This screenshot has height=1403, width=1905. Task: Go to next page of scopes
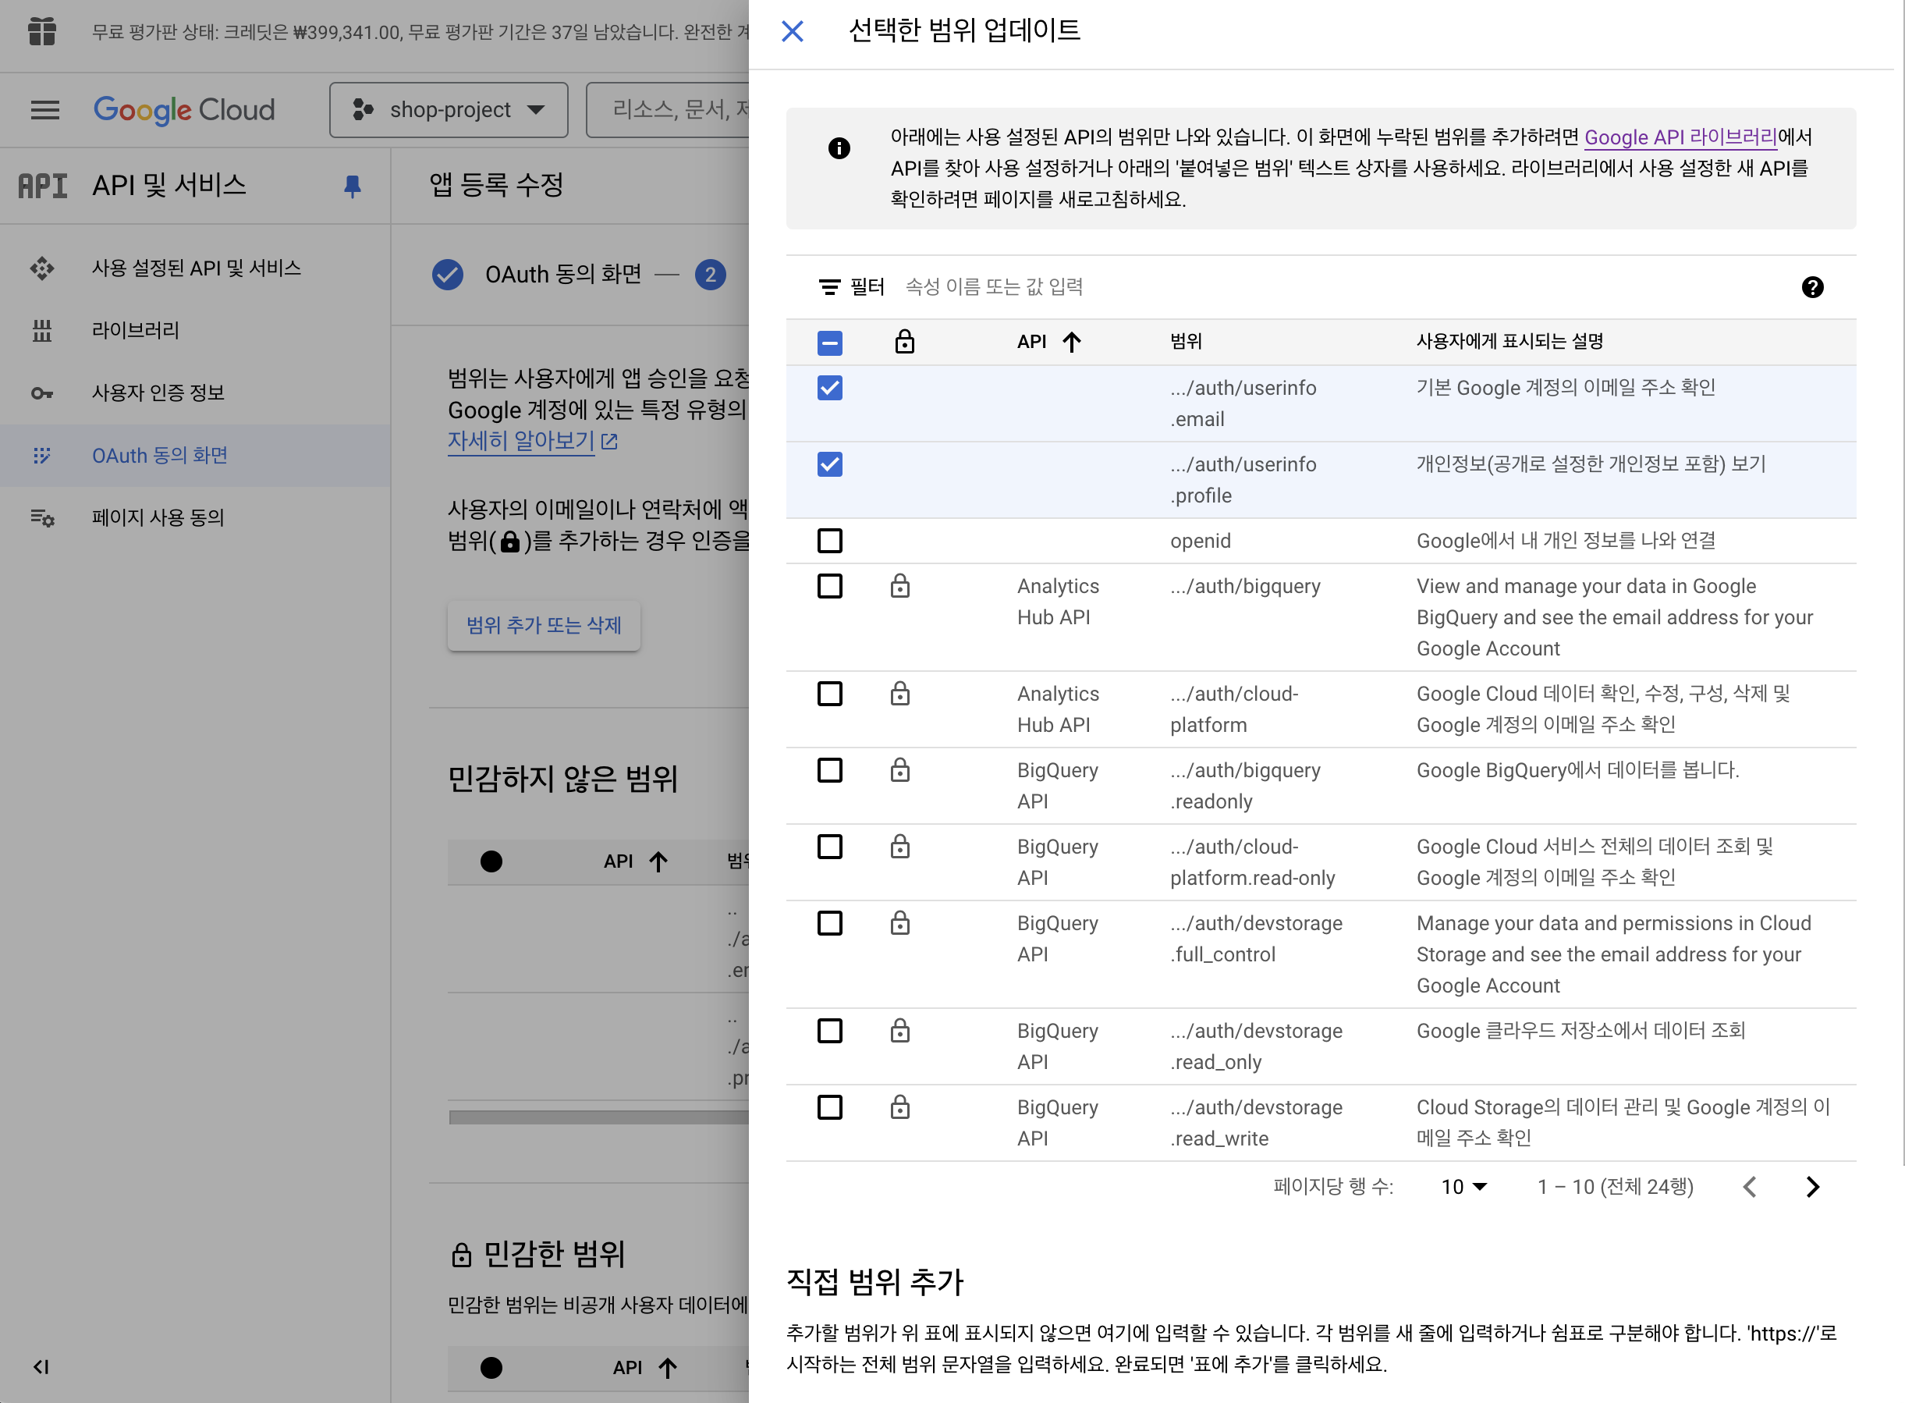(x=1811, y=1186)
